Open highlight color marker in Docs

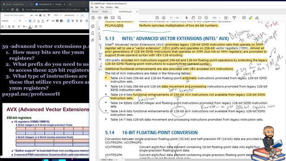(x=47, y=21)
